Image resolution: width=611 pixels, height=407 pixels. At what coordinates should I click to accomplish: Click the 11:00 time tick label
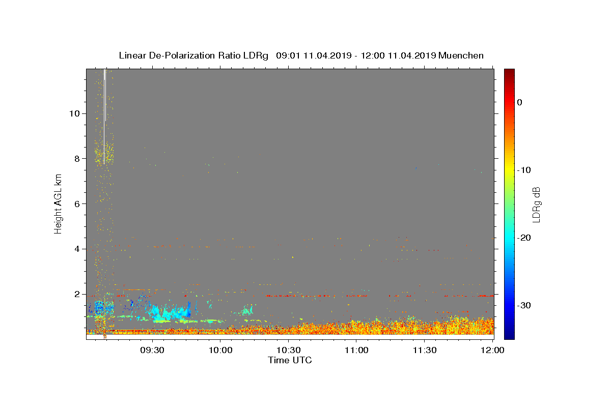(356, 350)
